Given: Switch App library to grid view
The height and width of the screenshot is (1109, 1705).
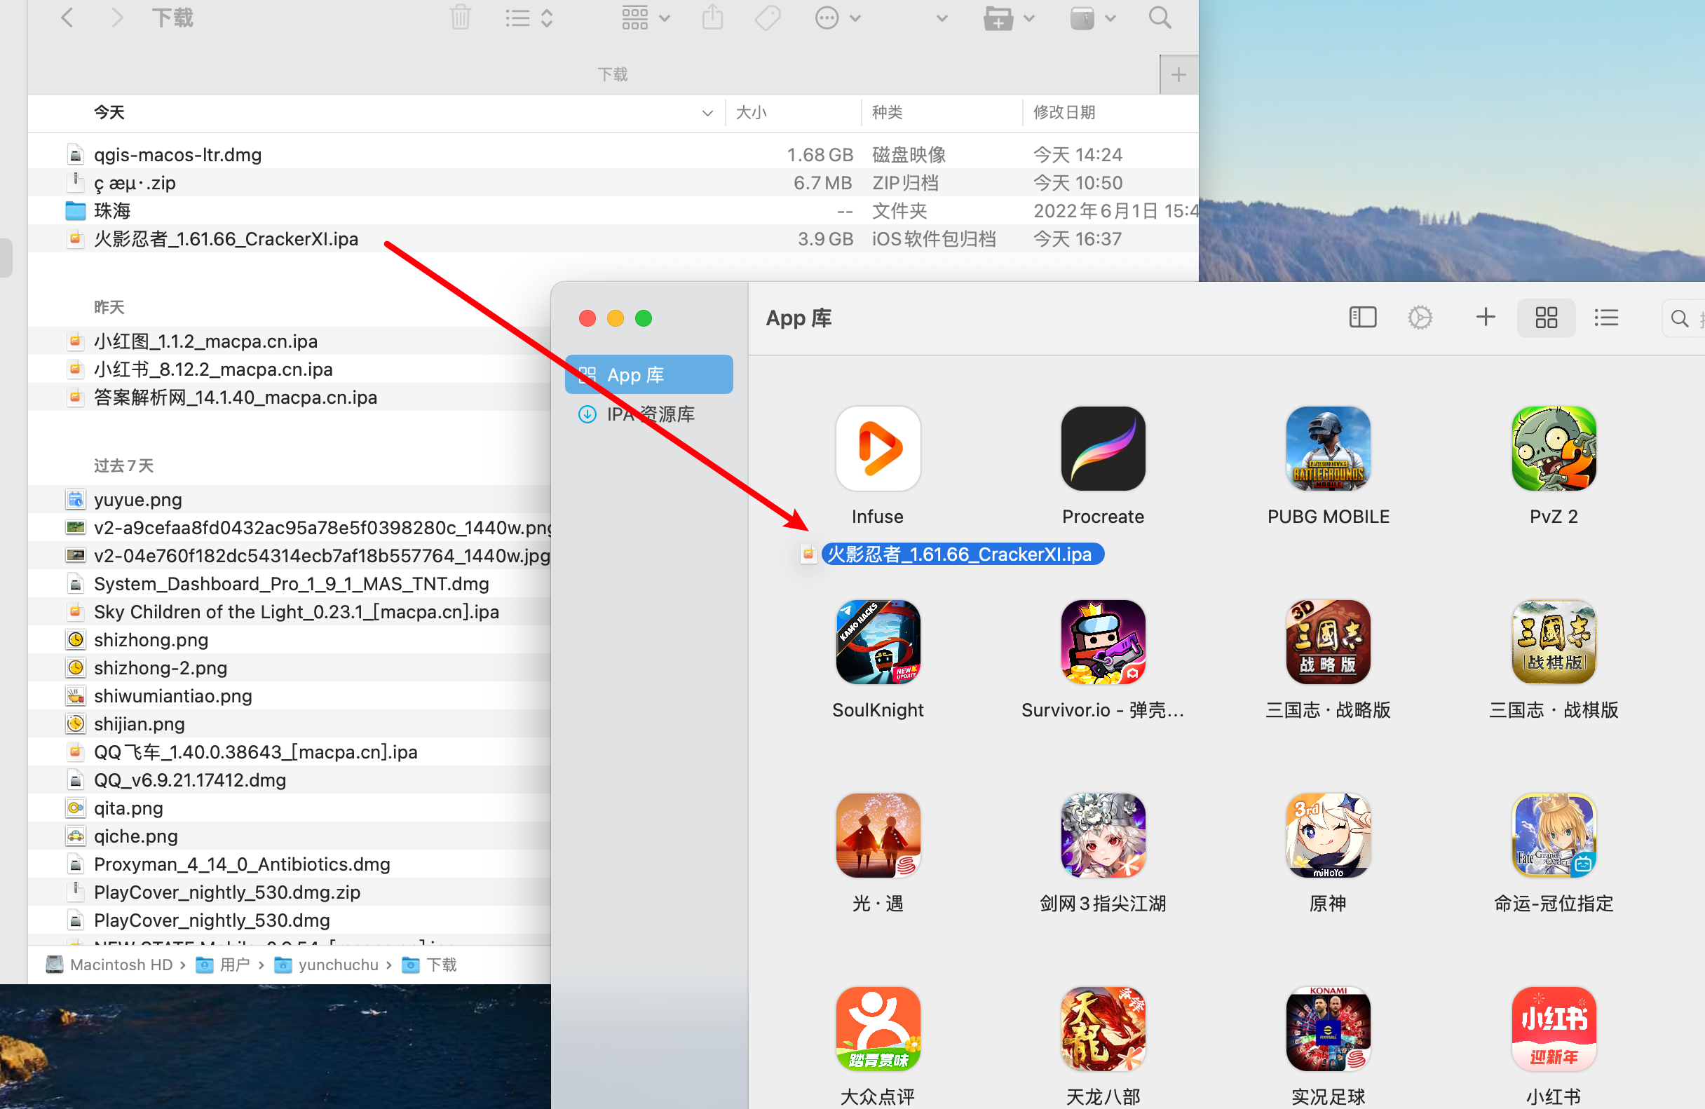Looking at the screenshot, I should 1546,318.
